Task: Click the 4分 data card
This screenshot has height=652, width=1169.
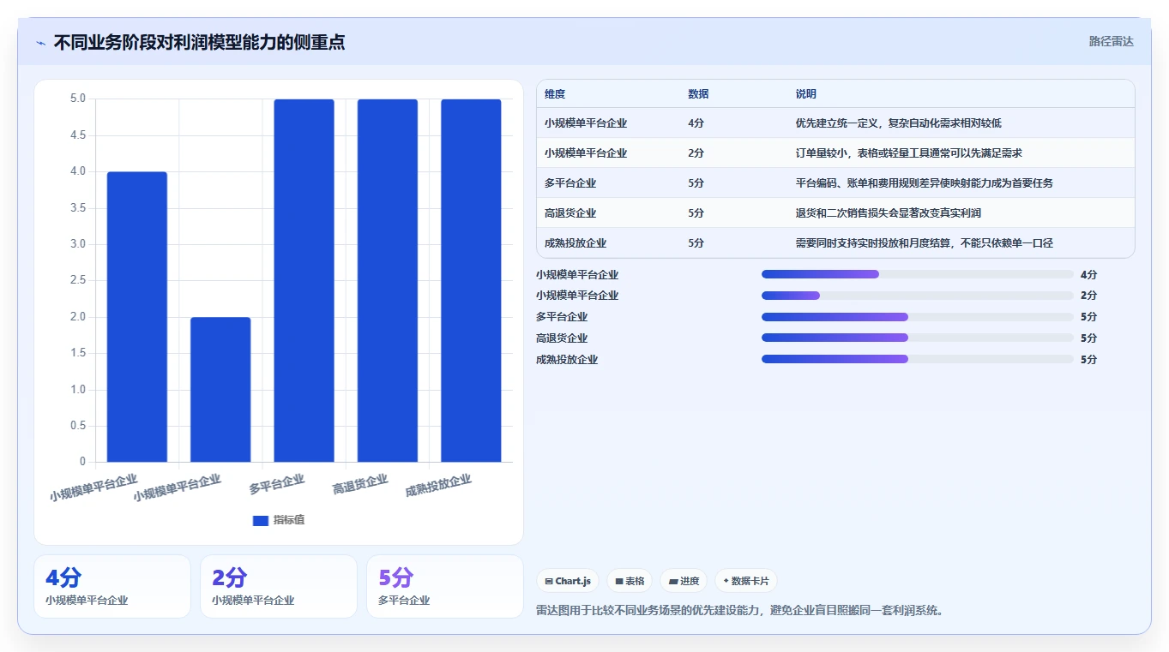Action: tap(112, 586)
